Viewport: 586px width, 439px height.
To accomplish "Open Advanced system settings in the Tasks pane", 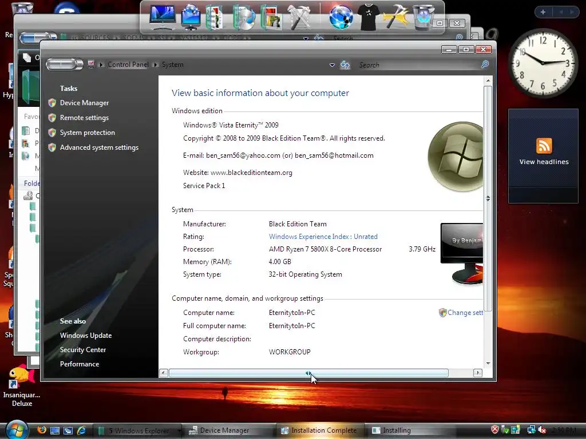I will pos(99,147).
